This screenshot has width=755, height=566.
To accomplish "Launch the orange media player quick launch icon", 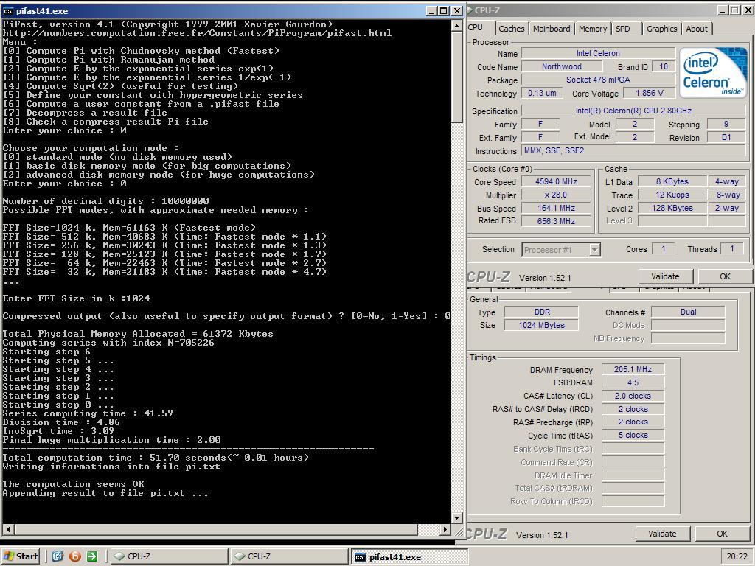I will pyautogui.click(x=75, y=556).
